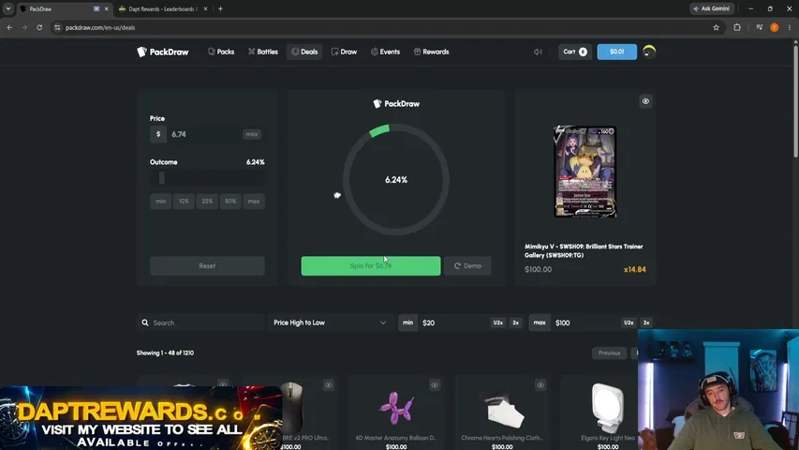Click the address bar URL
The width and height of the screenshot is (799, 450).
pos(100,27)
